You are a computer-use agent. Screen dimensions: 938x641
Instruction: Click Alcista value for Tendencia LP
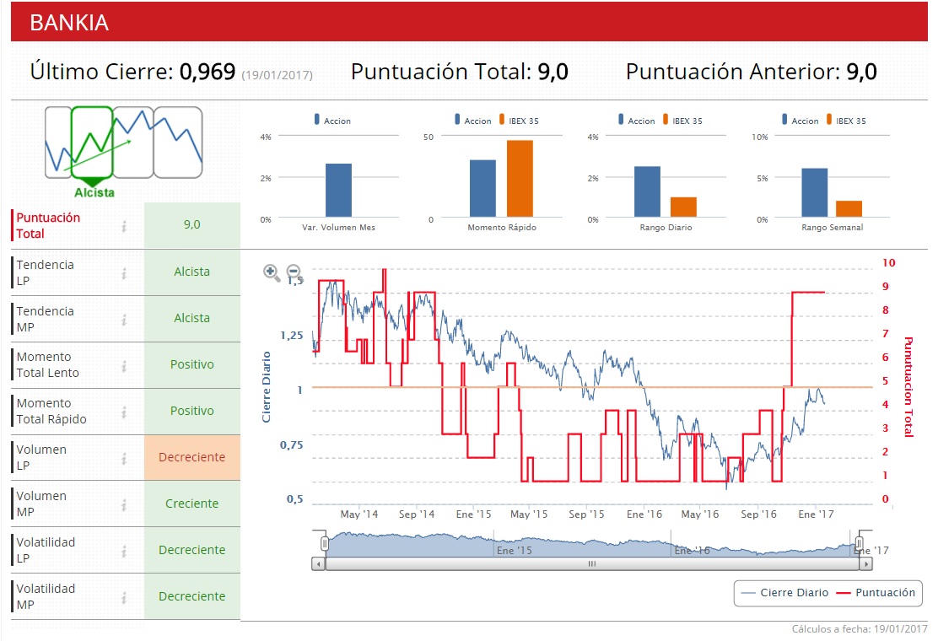click(x=192, y=272)
